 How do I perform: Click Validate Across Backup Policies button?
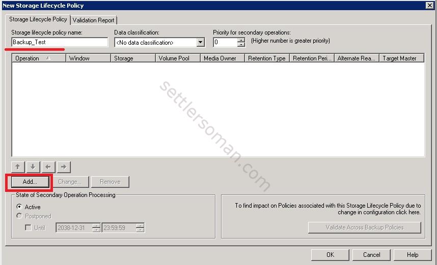365,227
